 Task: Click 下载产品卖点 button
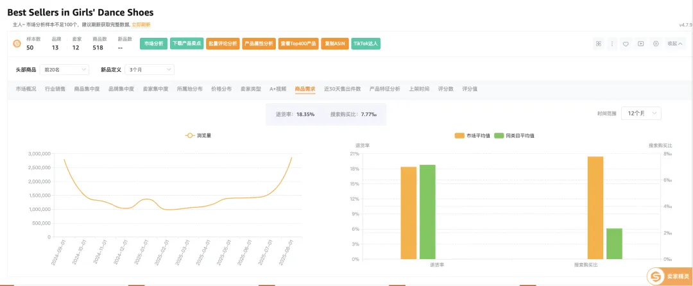coord(187,44)
